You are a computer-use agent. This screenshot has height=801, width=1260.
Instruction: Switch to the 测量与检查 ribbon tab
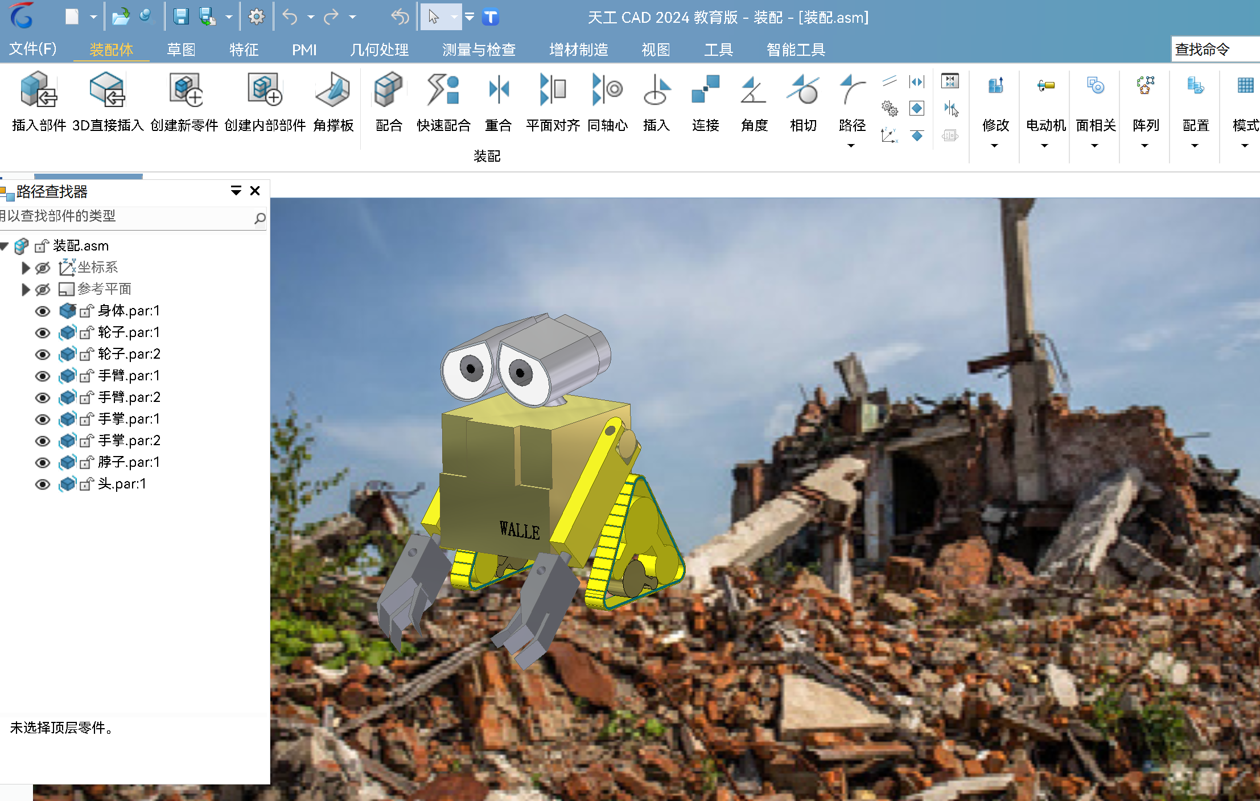coord(479,50)
